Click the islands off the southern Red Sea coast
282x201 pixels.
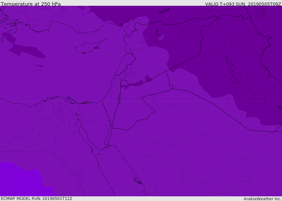point(138,181)
